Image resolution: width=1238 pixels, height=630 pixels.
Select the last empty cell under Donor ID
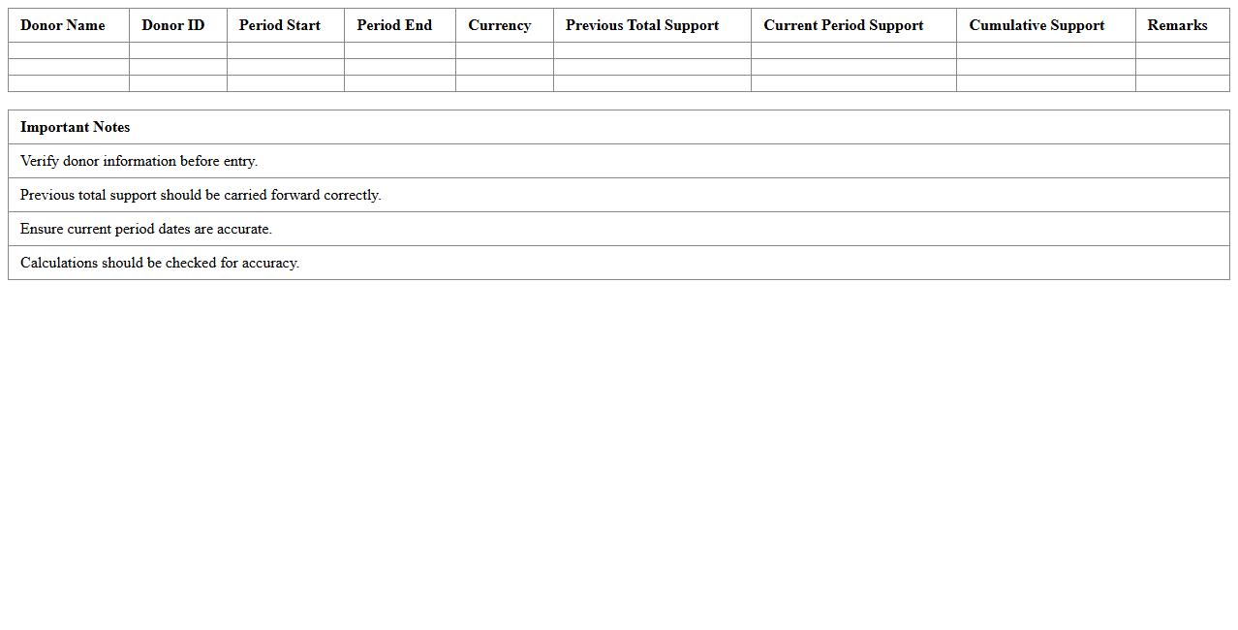tap(178, 83)
